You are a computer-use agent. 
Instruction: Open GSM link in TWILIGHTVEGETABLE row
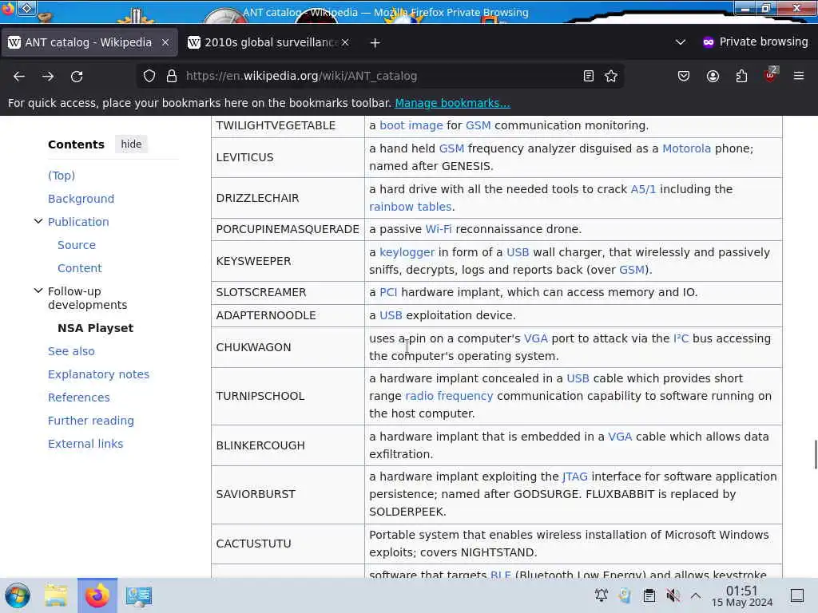click(478, 125)
